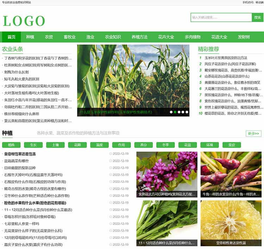Select the 花期 tag button
264x249 pixels.
[x=77, y=145]
